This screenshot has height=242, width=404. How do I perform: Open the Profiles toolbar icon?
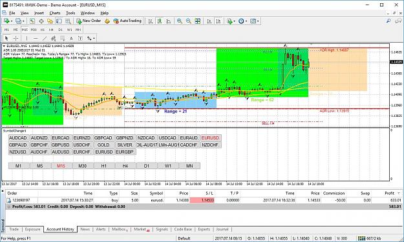(x=18, y=21)
